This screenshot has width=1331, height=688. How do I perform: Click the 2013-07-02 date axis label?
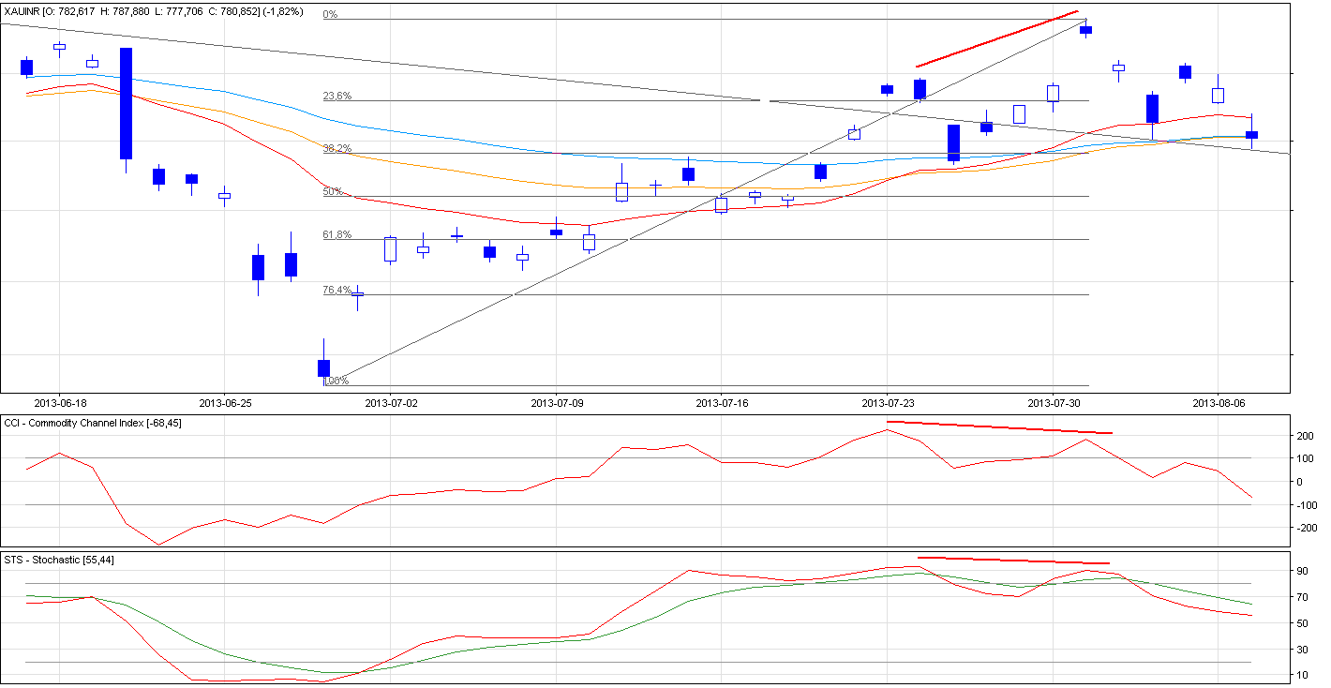click(391, 403)
